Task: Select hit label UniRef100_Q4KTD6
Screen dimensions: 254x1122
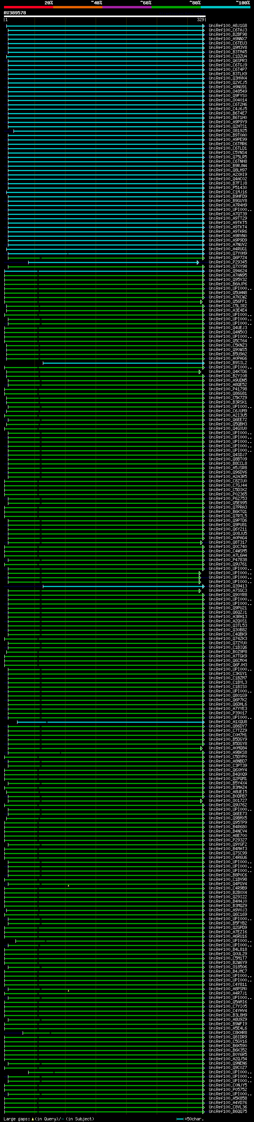Action: [x=228, y=371]
